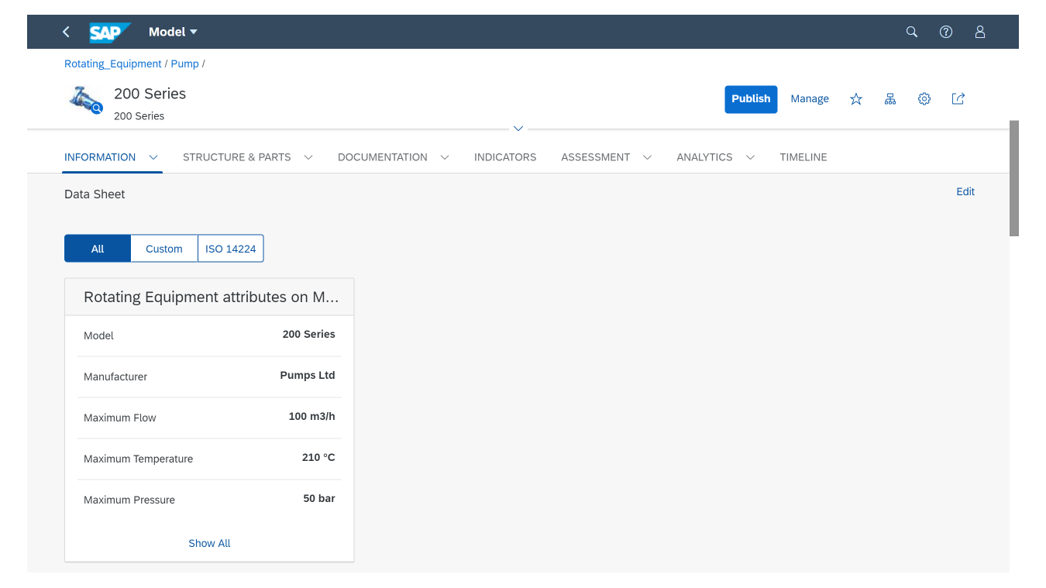The image size is (1046, 588).
Task: Click Show All link in card
Action: 209,543
